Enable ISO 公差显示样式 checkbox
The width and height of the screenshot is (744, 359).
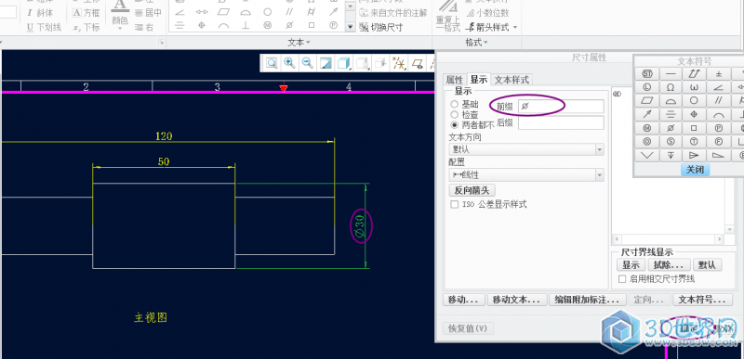(454, 204)
